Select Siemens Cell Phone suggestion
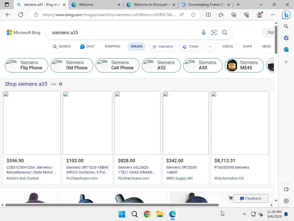 coord(117,65)
